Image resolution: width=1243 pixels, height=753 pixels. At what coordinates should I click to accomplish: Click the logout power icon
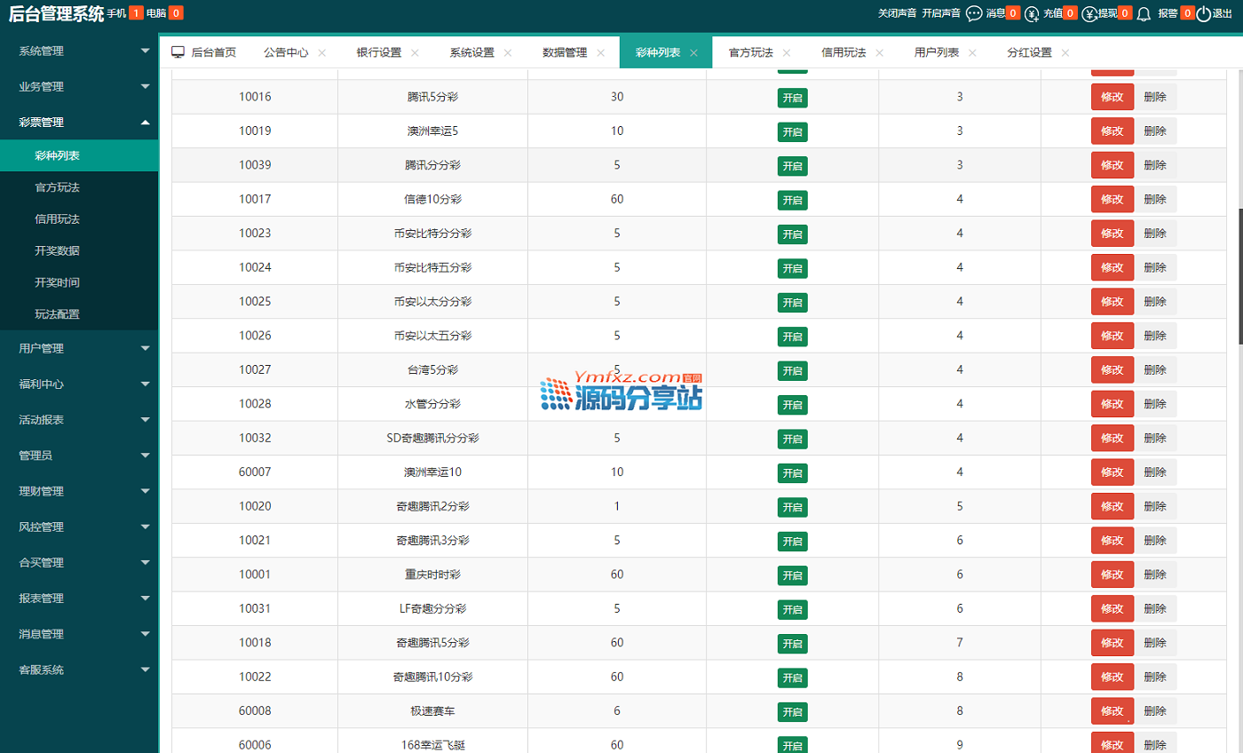(1203, 13)
